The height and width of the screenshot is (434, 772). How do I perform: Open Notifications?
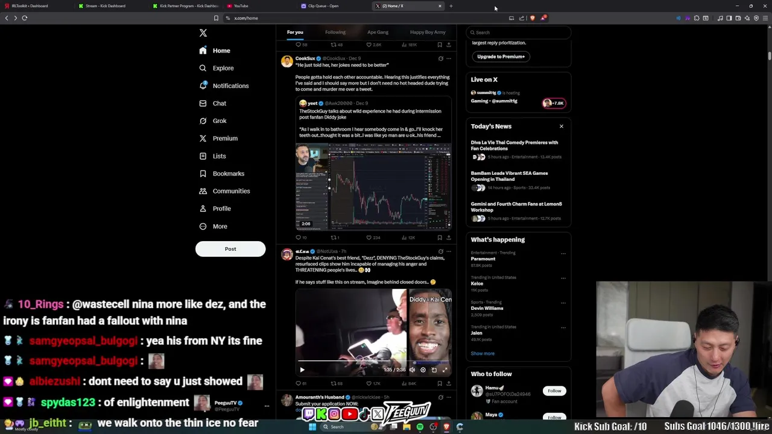(x=224, y=86)
